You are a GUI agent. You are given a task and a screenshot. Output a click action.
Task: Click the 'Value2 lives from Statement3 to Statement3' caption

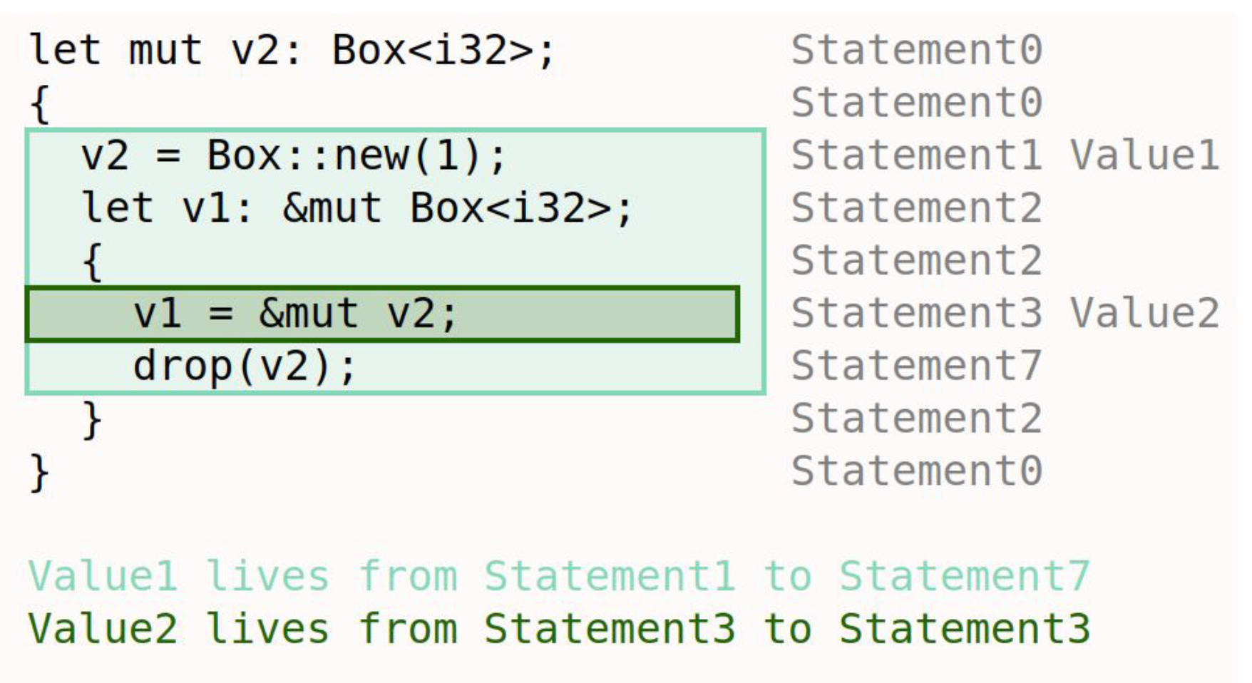[x=558, y=629]
